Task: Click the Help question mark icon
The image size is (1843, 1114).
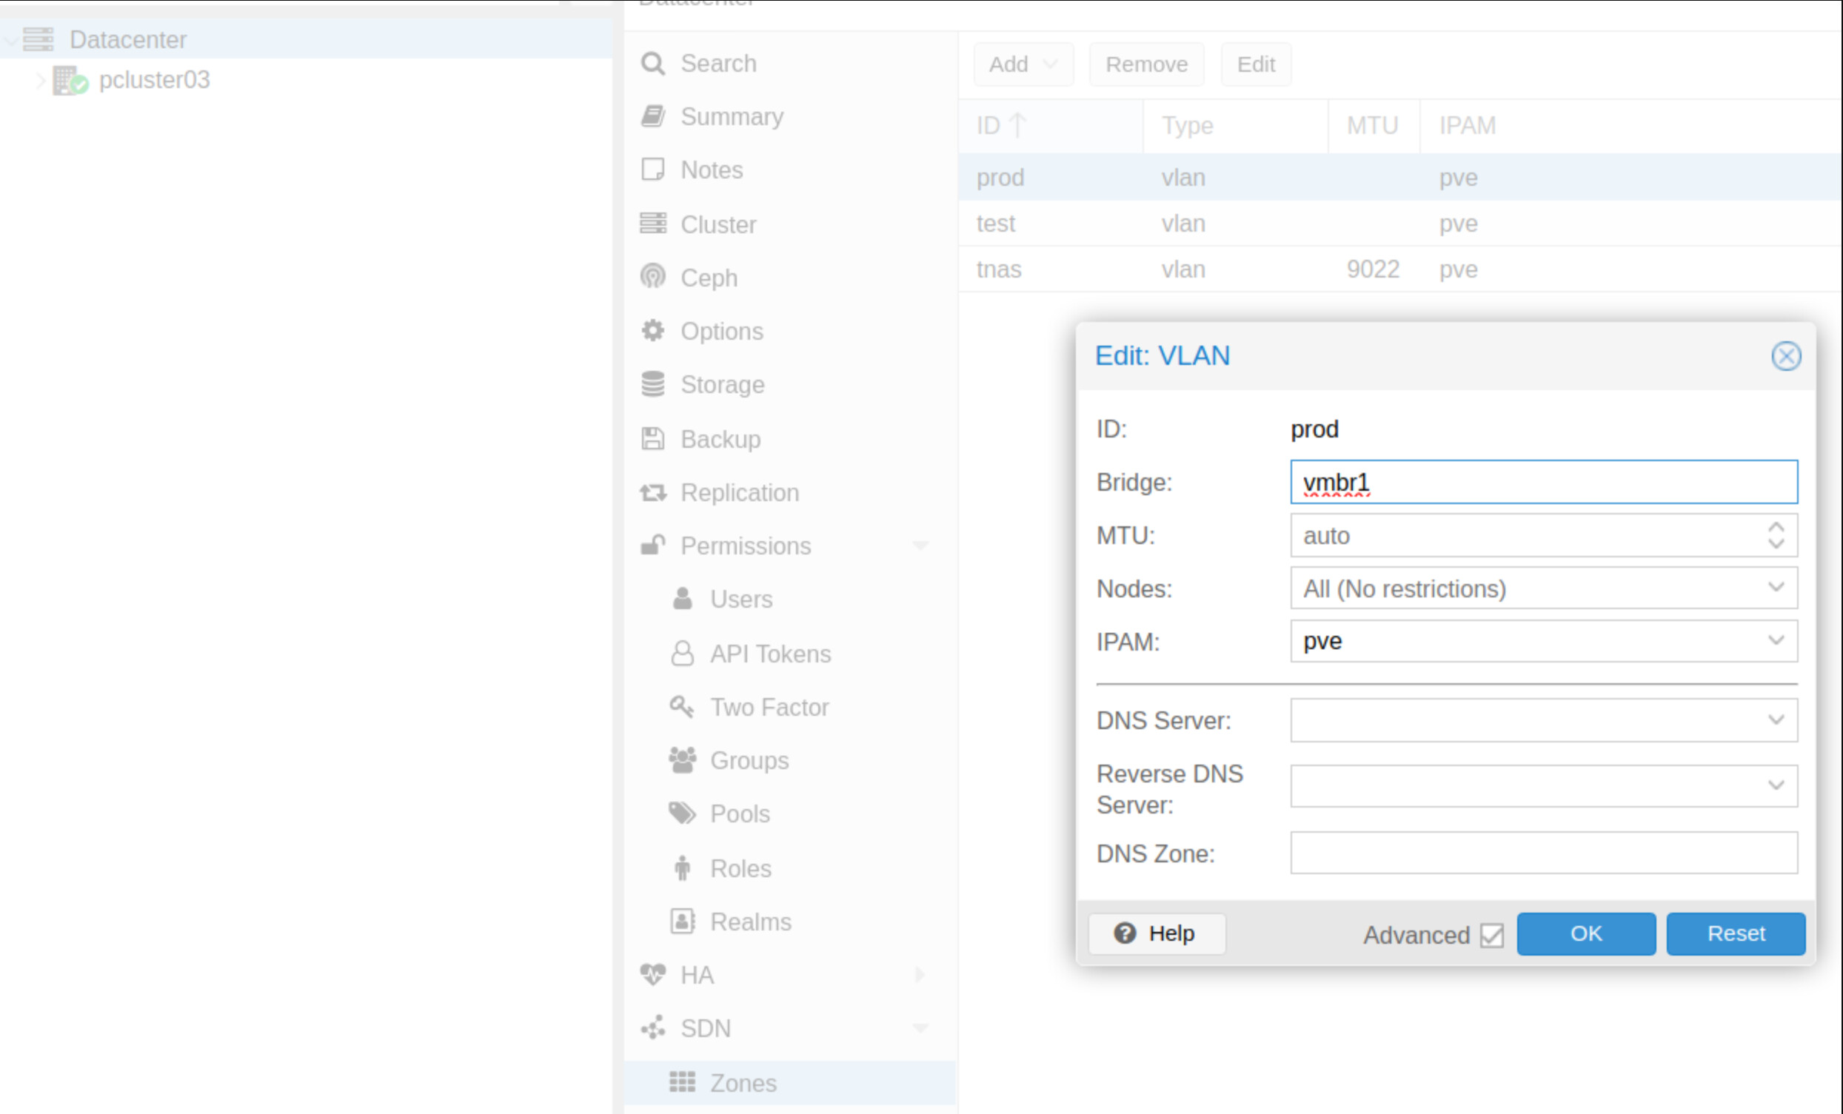Action: pyautogui.click(x=1124, y=933)
